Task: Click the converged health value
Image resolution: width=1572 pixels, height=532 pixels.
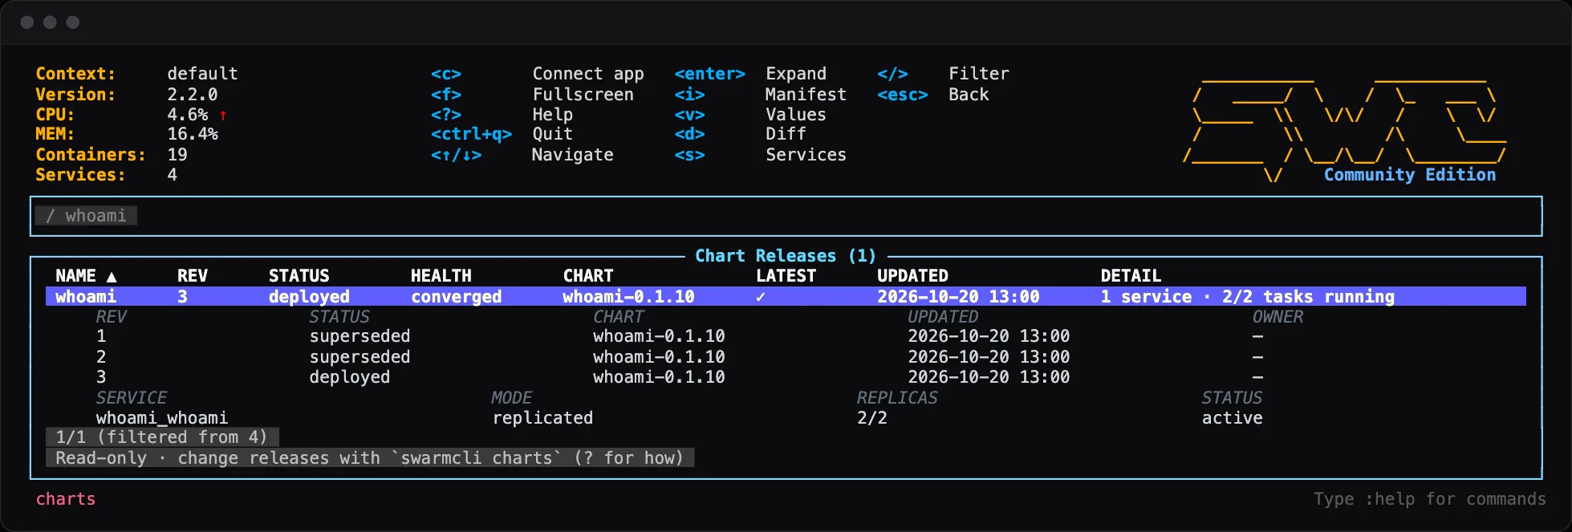Action: (457, 297)
